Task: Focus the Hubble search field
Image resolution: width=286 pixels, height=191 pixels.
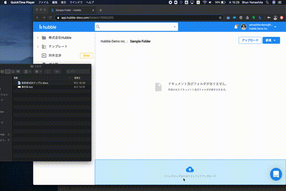Action: pos(136,27)
